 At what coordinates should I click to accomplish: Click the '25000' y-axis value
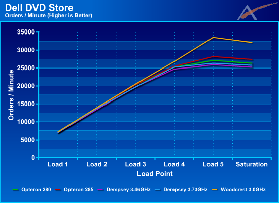pos(26,68)
